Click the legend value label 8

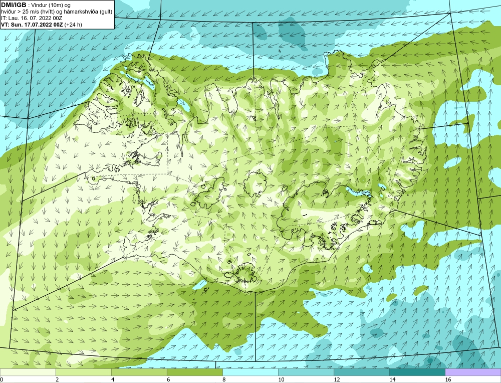[224, 379]
